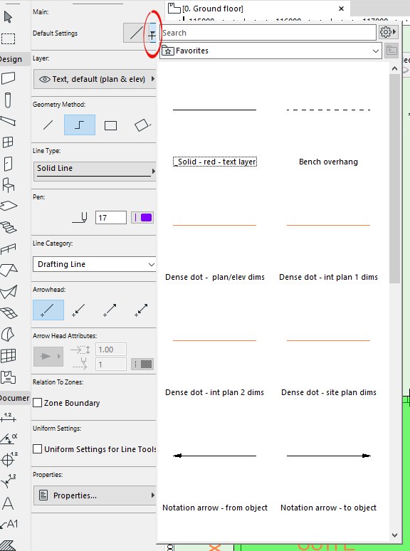Viewport: 410px width, 551px height.
Task: Select the Text tool icon
Action: [8, 503]
